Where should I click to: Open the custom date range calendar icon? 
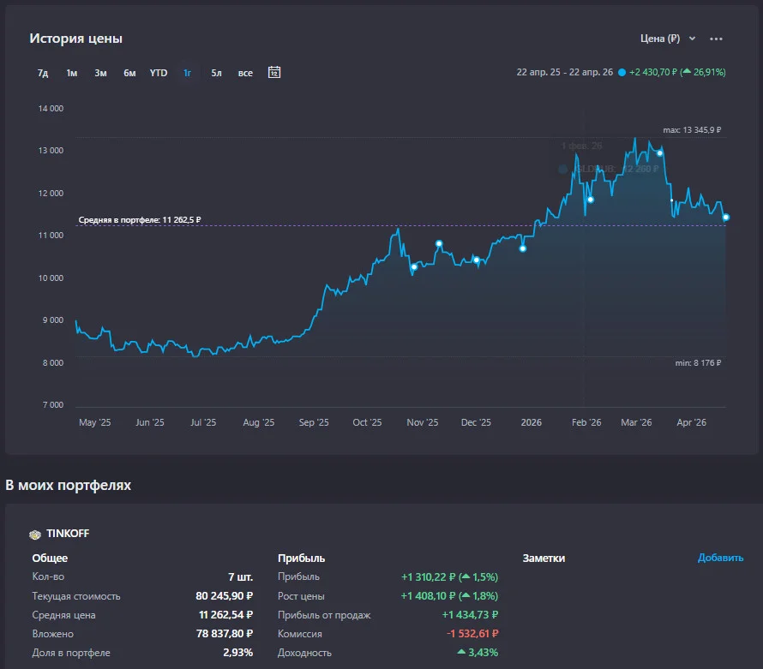click(274, 73)
